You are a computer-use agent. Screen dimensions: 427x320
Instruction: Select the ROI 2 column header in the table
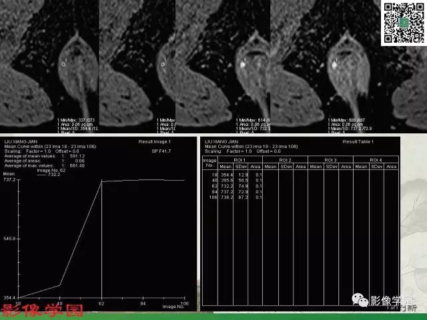tap(285, 160)
